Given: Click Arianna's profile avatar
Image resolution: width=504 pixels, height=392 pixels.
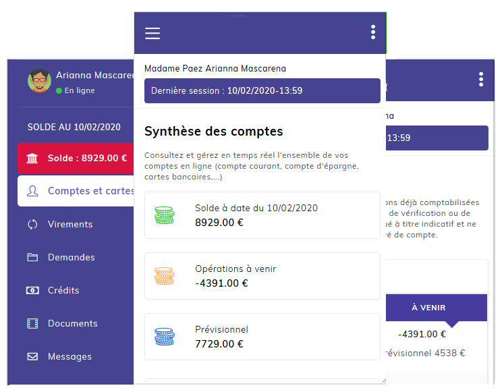Looking at the screenshot, I should point(40,81).
